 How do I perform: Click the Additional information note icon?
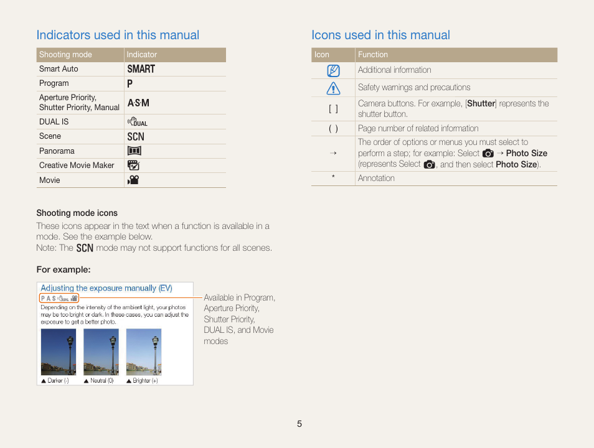[333, 71]
